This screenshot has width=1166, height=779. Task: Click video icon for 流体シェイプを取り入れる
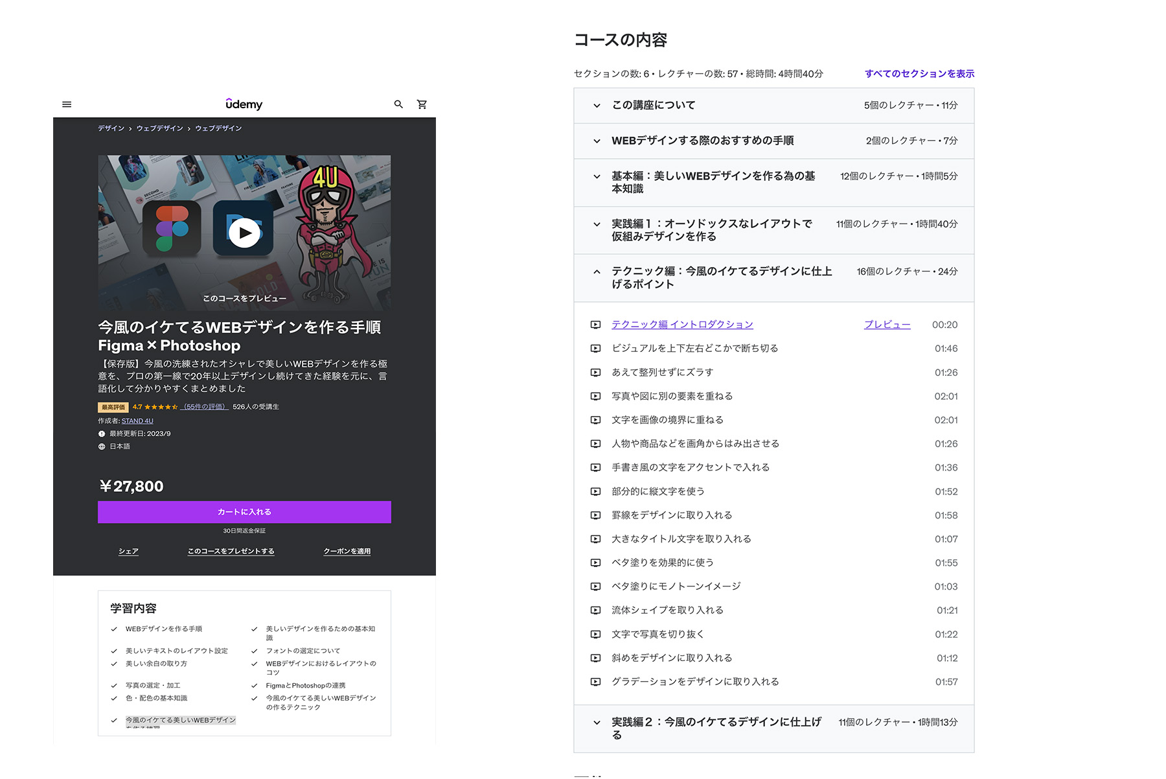click(x=595, y=610)
